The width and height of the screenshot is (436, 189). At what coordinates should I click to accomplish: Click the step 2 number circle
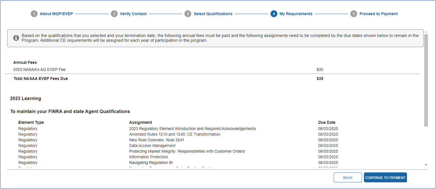[x=114, y=14]
